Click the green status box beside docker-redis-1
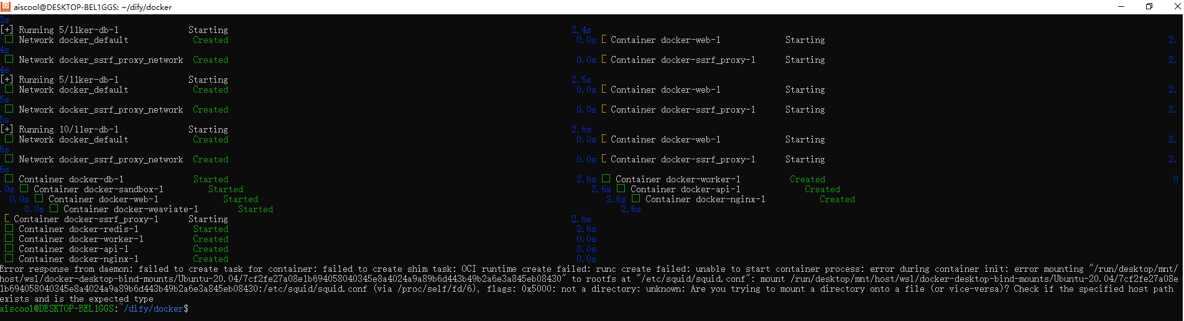This screenshot has width=1184, height=321. click(x=9, y=229)
